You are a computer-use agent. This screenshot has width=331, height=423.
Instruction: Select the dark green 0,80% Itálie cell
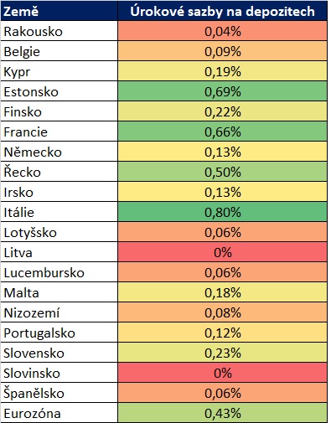[222, 212]
